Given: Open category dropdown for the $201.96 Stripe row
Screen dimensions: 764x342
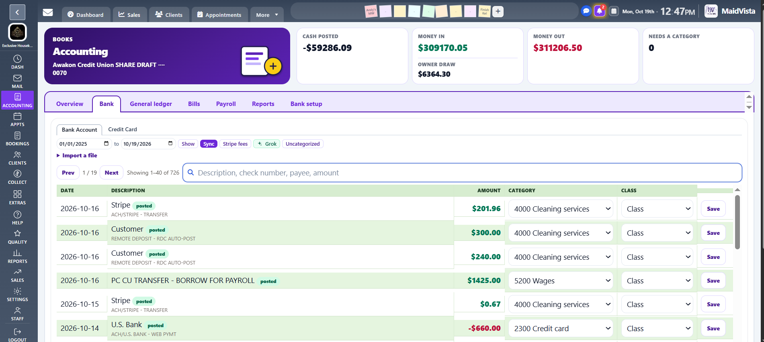Looking at the screenshot, I should (561, 209).
